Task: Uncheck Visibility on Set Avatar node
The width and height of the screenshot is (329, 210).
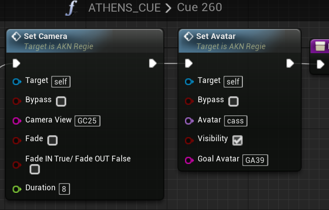Action: click(x=238, y=140)
